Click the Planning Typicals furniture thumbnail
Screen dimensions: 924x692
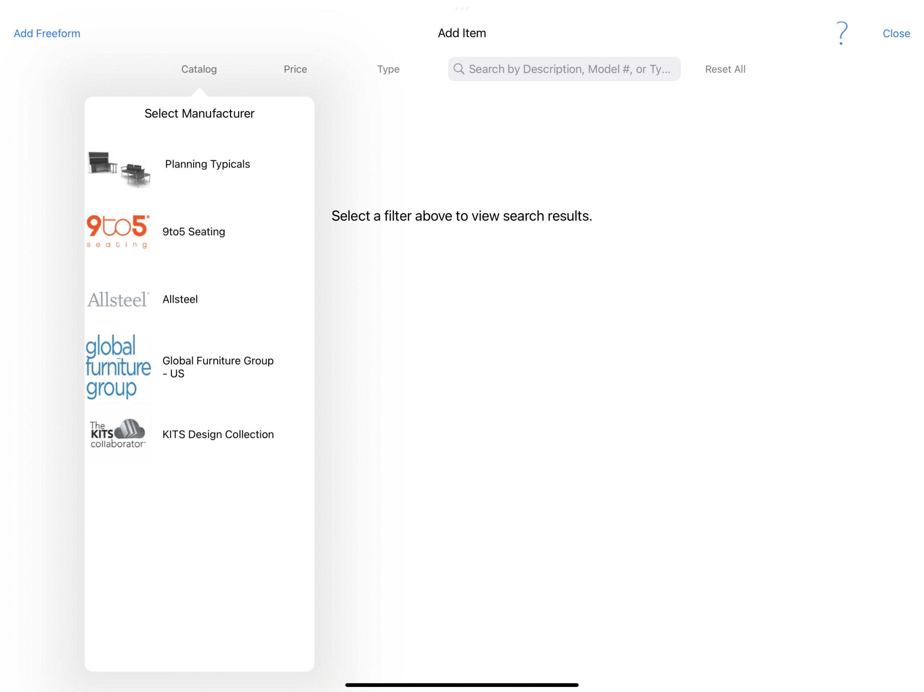[119, 169]
